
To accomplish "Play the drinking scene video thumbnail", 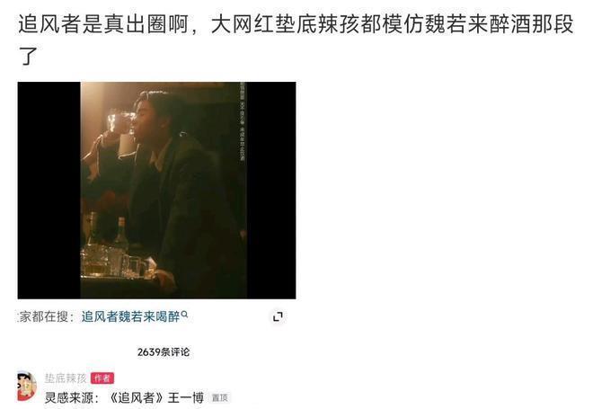I will pos(156,191).
